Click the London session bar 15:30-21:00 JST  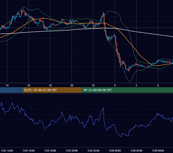pyautogui.click(x=52, y=90)
